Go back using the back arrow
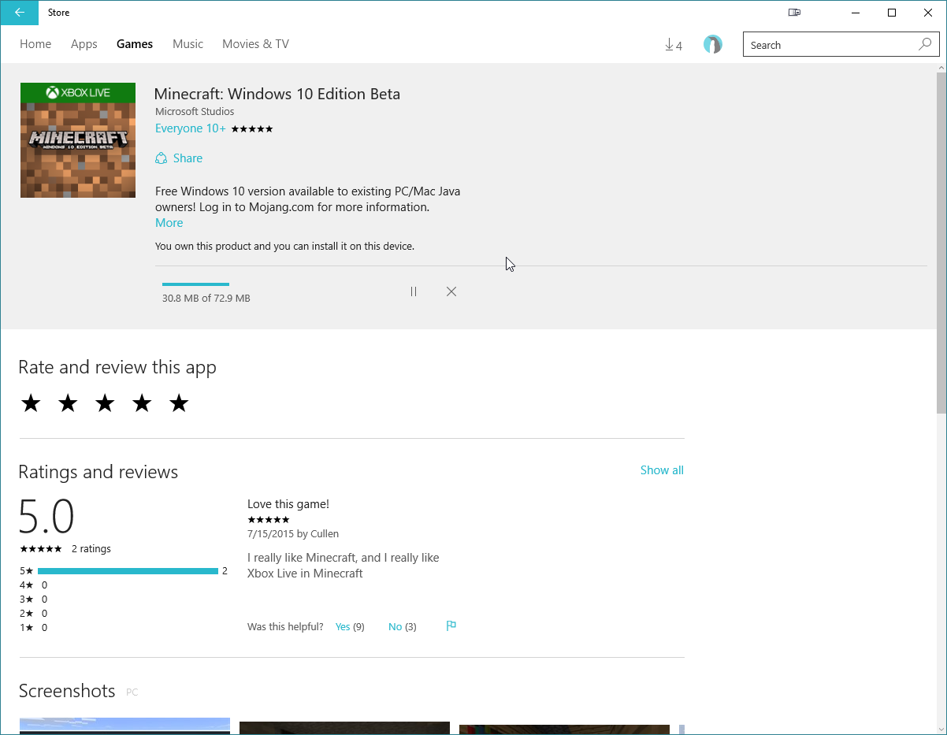 (19, 13)
